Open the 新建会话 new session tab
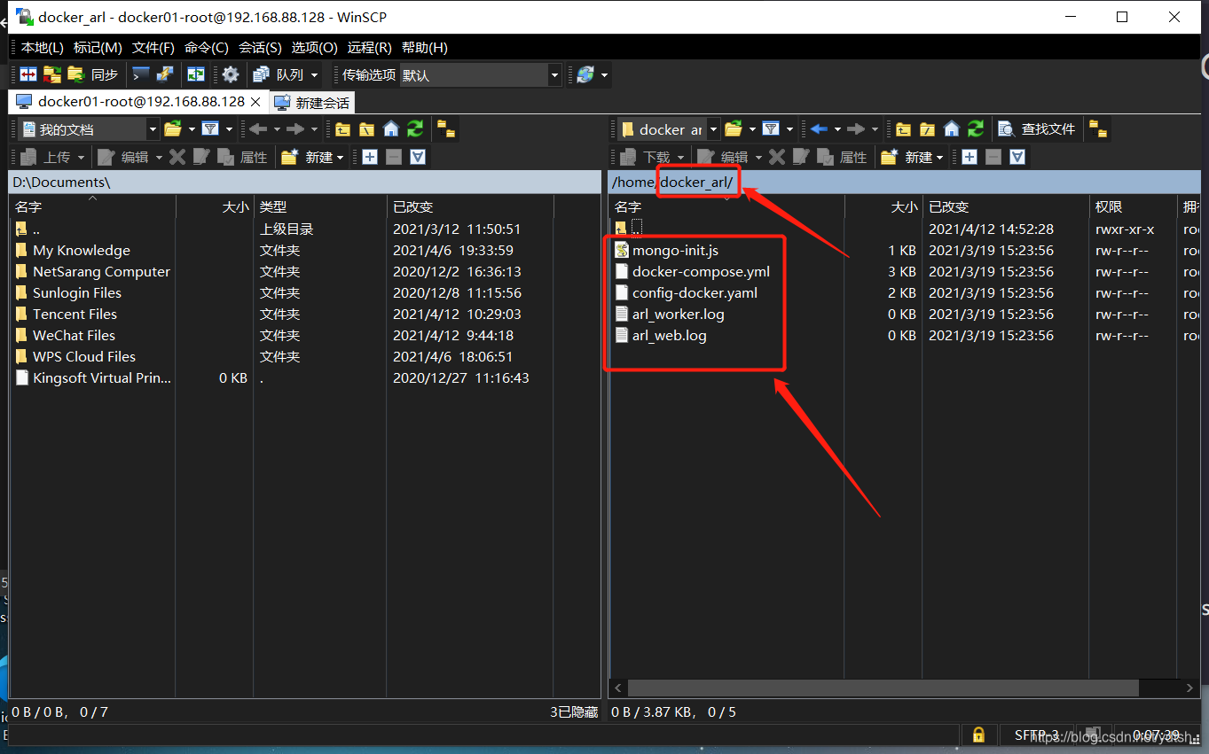Image resolution: width=1209 pixels, height=754 pixels. pos(312,103)
